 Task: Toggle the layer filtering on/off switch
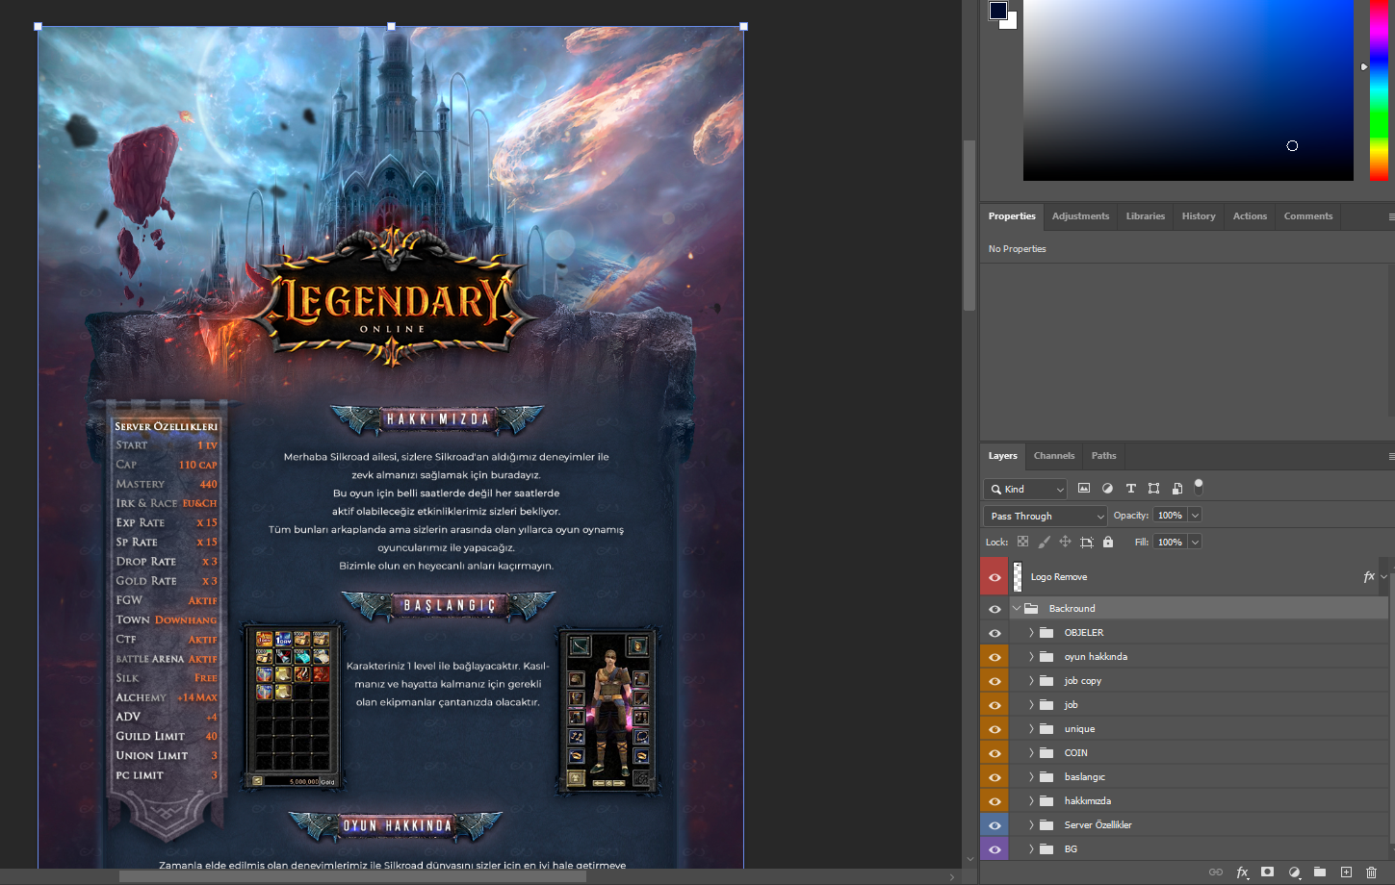pyautogui.click(x=1199, y=487)
